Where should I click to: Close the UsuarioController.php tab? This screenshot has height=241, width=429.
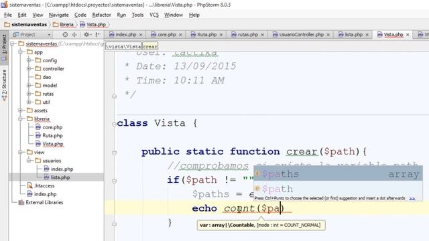click(328, 35)
